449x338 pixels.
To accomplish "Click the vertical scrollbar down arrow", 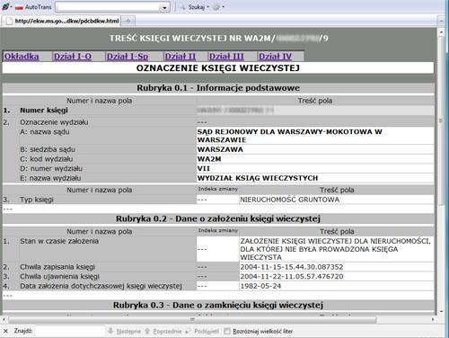I will 441,311.
